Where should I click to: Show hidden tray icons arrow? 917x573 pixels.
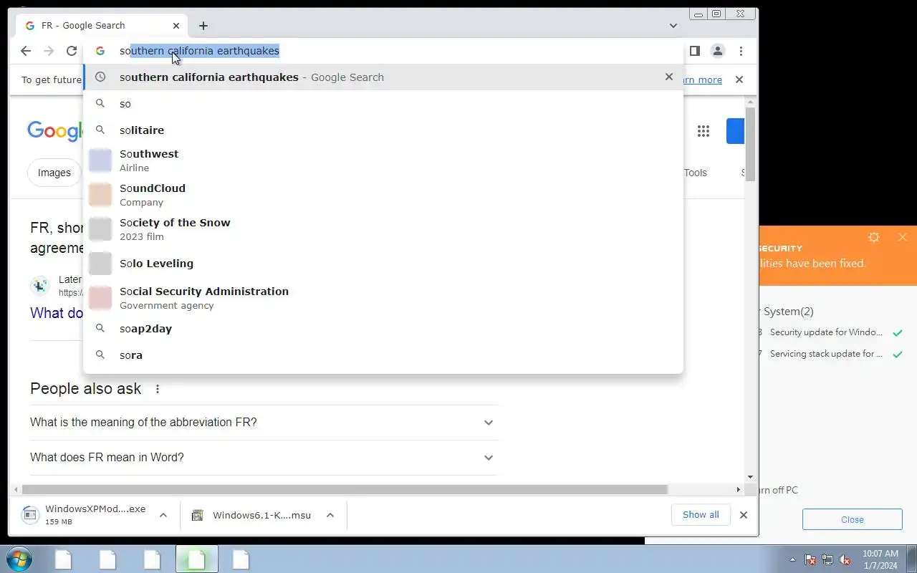[x=792, y=560]
